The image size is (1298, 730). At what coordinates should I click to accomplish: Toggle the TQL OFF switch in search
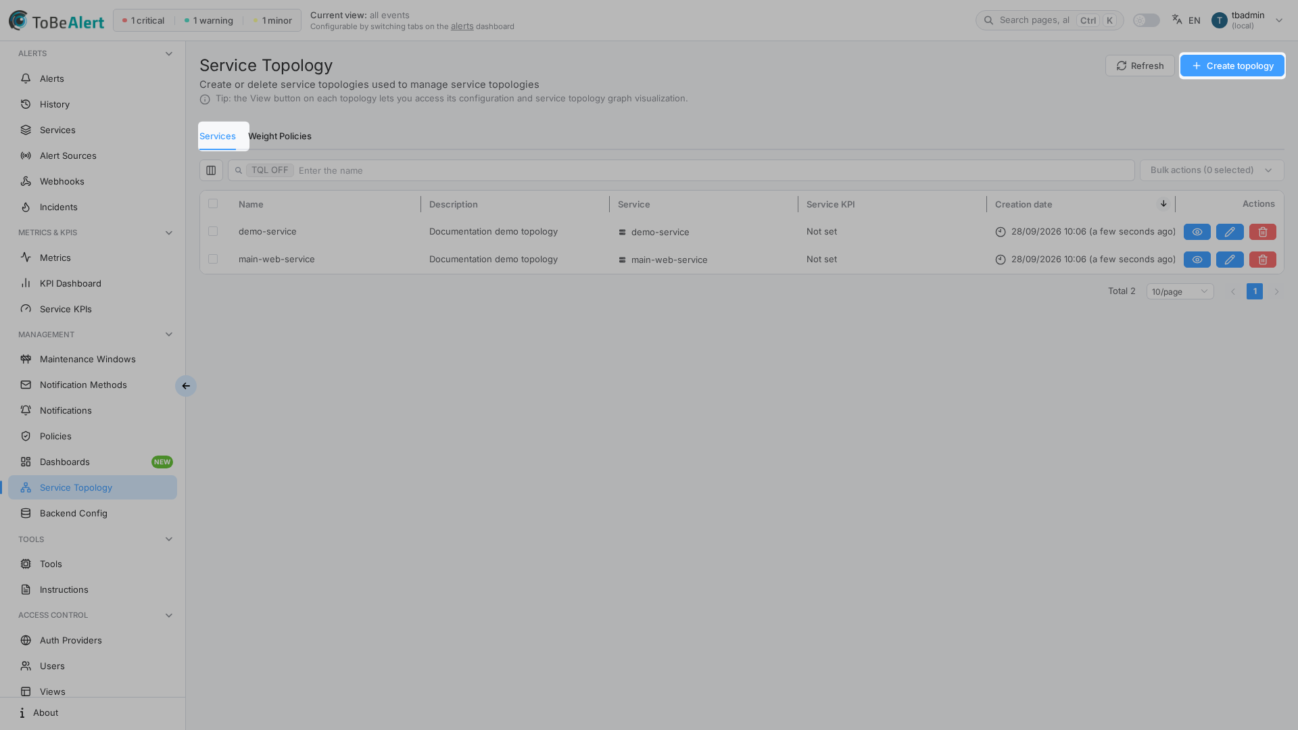[270, 170]
